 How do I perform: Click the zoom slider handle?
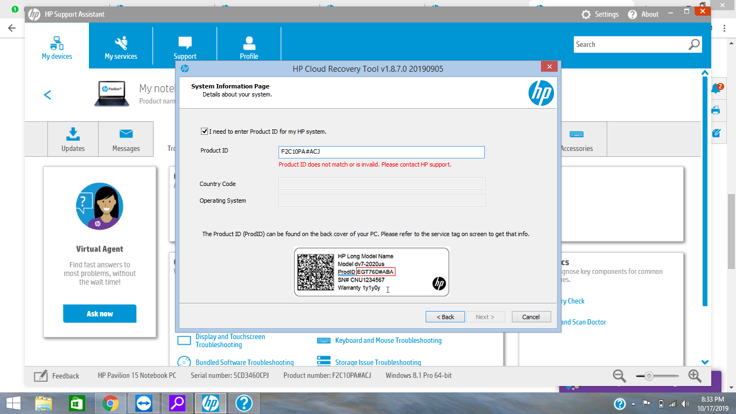pyautogui.click(x=649, y=376)
